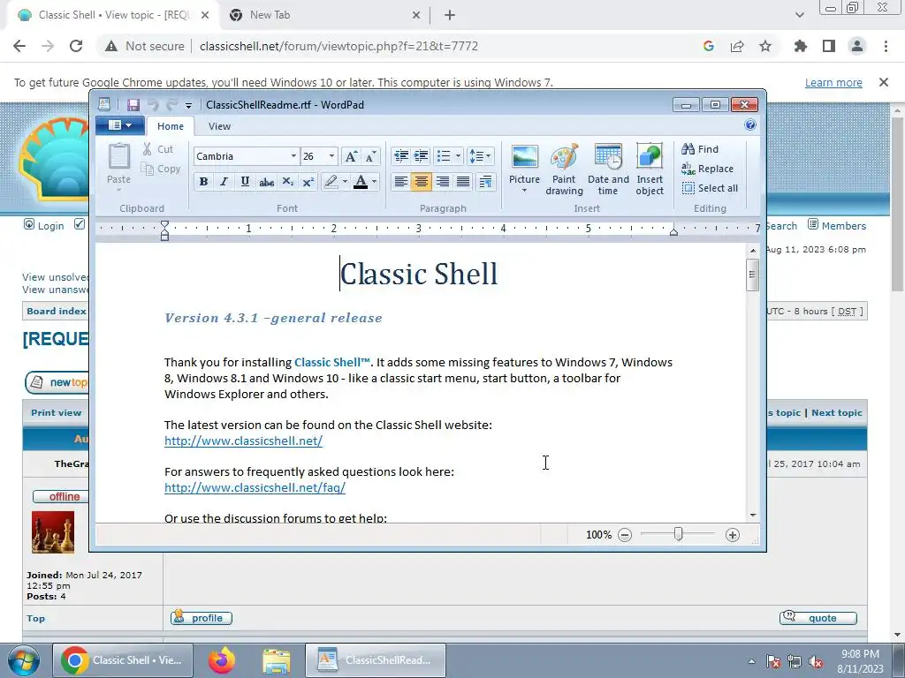Open WordPad Help question mark icon
The height and width of the screenshot is (678, 905).
tap(749, 125)
